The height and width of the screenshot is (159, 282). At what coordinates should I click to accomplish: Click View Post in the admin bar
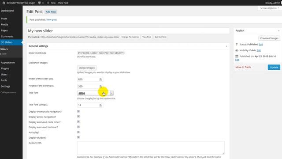click(63, 3)
